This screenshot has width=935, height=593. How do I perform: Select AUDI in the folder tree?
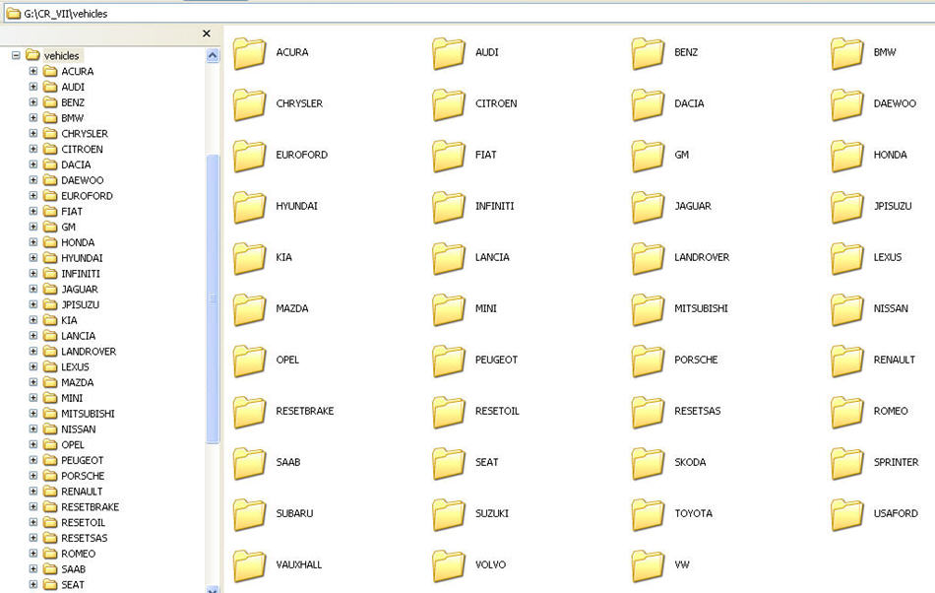pos(73,87)
